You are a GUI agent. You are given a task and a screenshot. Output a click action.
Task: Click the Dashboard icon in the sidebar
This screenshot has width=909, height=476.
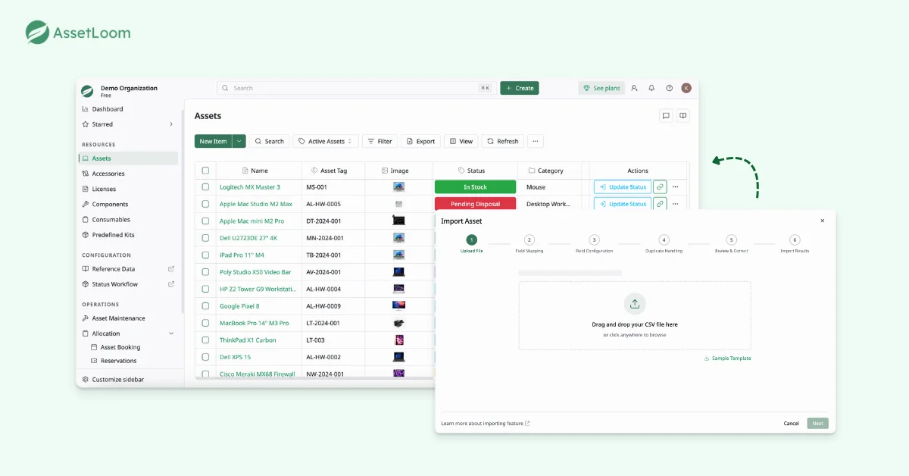86,109
